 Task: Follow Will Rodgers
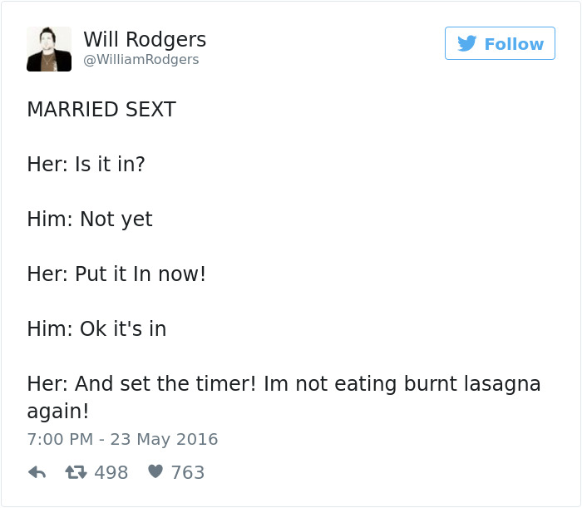[x=500, y=43]
